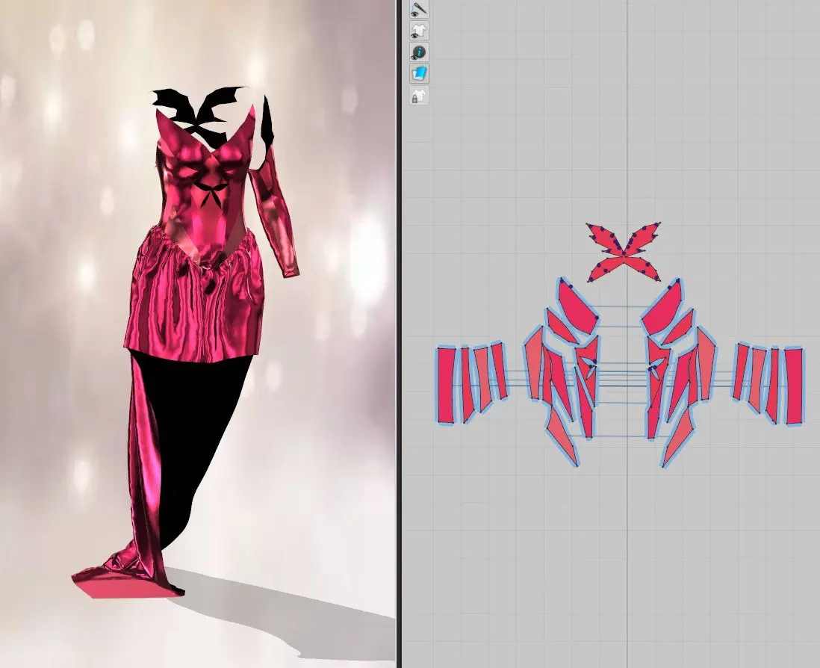Click the dart shape on left center panel
Image resolution: width=820 pixels, height=668 pixels.
(589, 365)
